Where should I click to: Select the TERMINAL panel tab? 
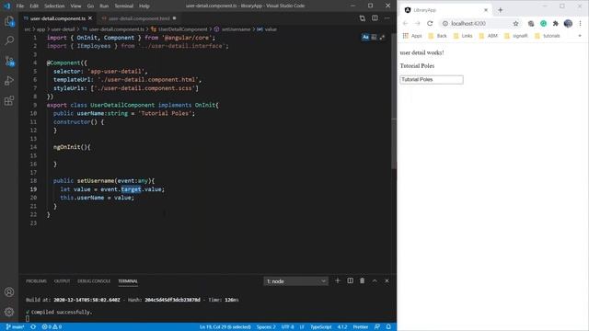pos(128,281)
